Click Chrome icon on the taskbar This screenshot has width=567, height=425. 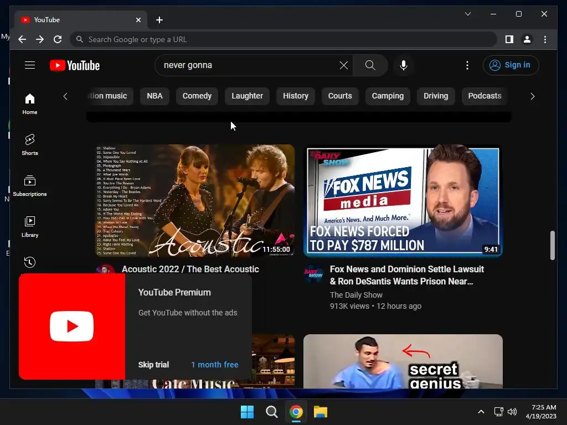pyautogui.click(x=296, y=412)
